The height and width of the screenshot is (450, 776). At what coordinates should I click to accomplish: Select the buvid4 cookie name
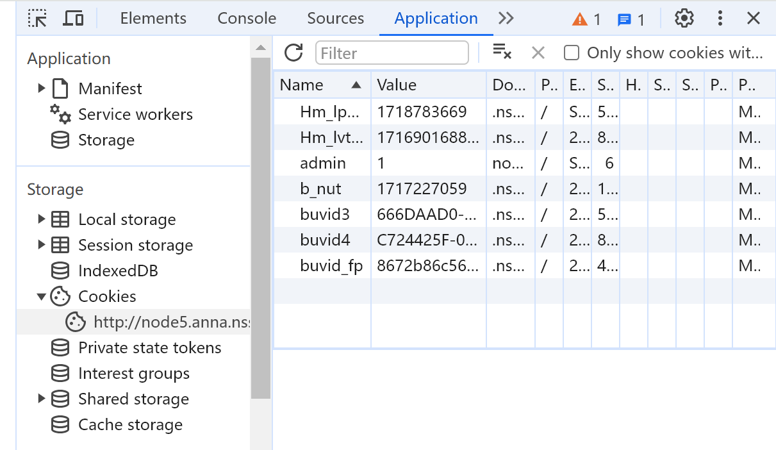pyautogui.click(x=325, y=240)
